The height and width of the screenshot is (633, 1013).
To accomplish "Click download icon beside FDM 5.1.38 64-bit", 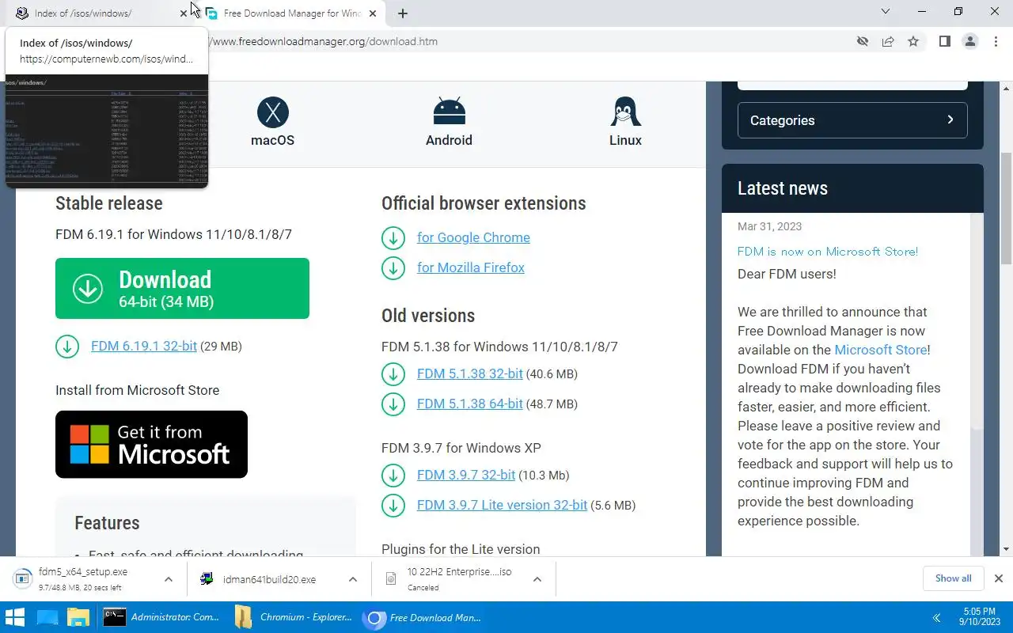I will click(x=393, y=404).
